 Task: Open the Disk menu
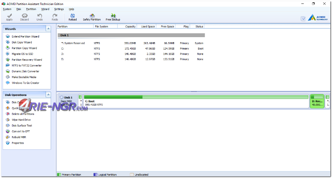click(x=19, y=9)
